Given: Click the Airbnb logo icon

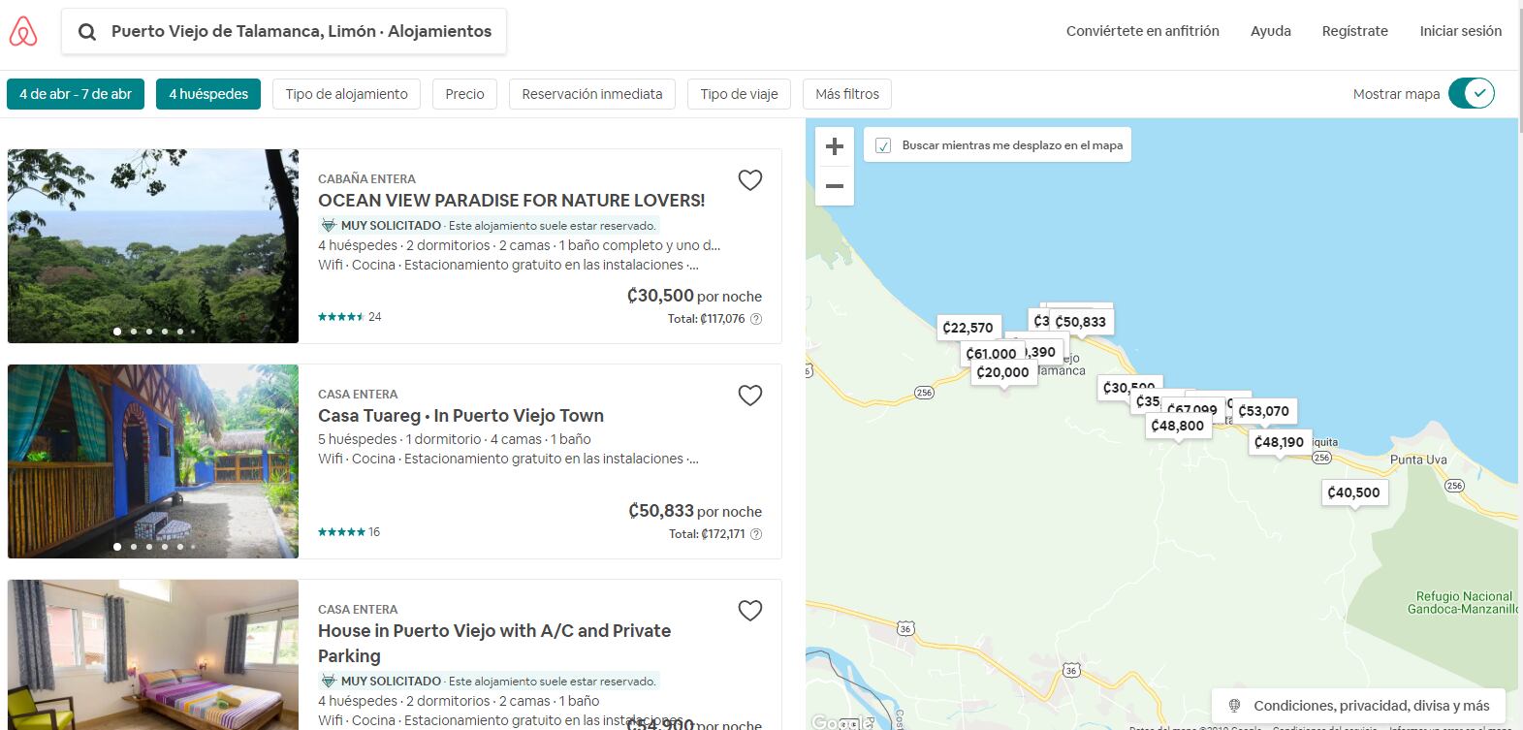Looking at the screenshot, I should pyautogui.click(x=23, y=32).
